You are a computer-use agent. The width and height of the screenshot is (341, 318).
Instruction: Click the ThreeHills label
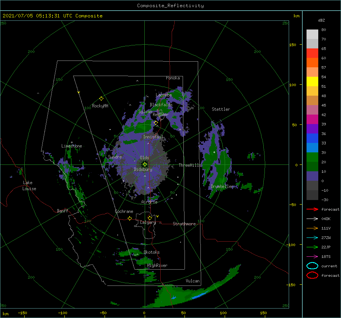[x=190, y=165]
